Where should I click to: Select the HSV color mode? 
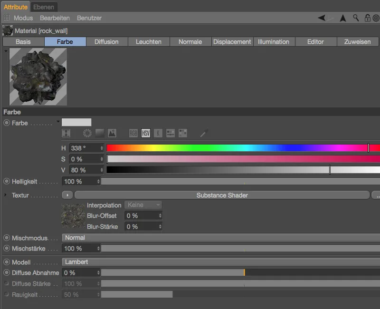pyautogui.click(x=146, y=133)
